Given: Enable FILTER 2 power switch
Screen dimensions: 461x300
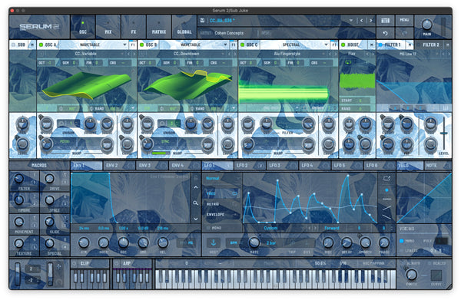Looking at the screenshot, I should [418, 45].
